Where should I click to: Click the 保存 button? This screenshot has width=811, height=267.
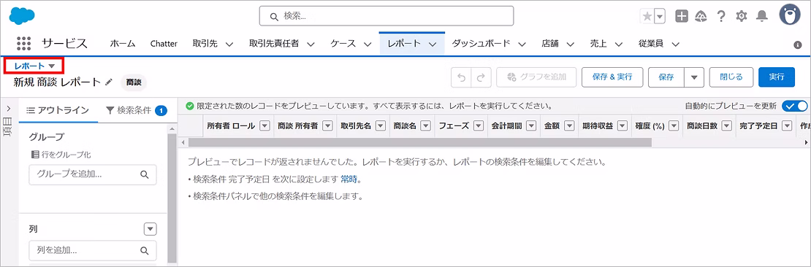pos(666,77)
